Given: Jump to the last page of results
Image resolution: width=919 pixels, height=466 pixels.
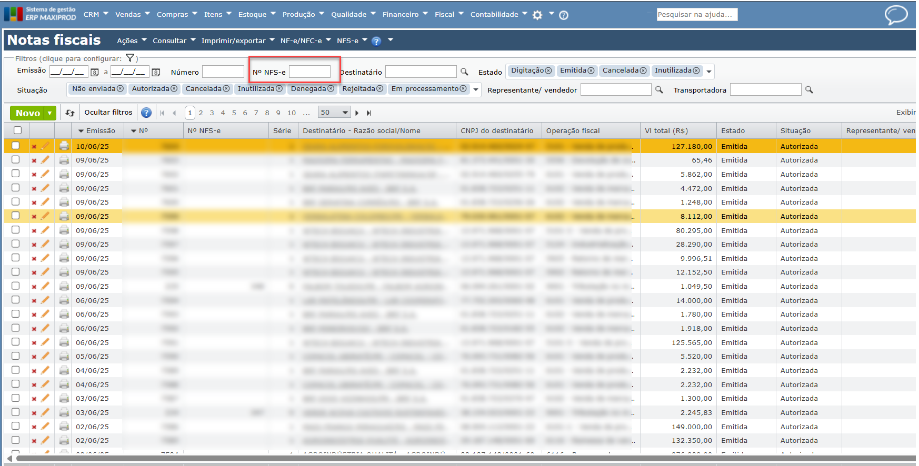Looking at the screenshot, I should [369, 113].
